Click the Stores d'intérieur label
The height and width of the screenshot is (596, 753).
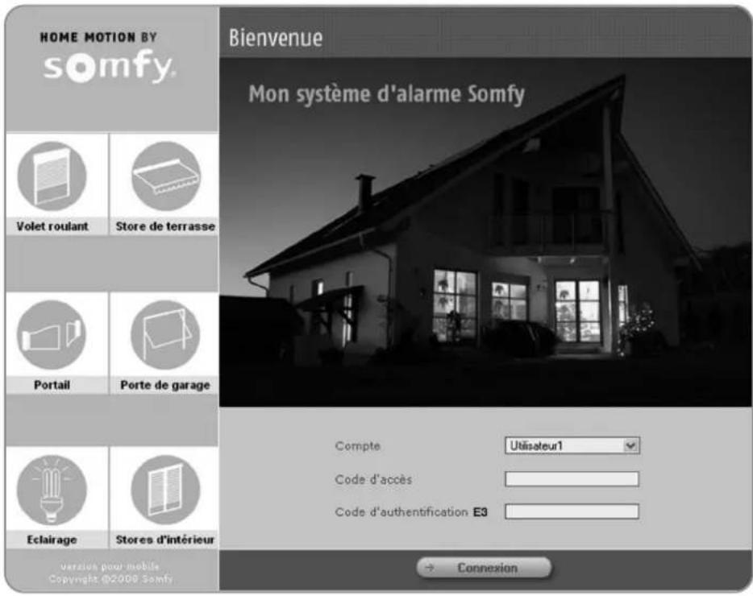click(x=165, y=540)
